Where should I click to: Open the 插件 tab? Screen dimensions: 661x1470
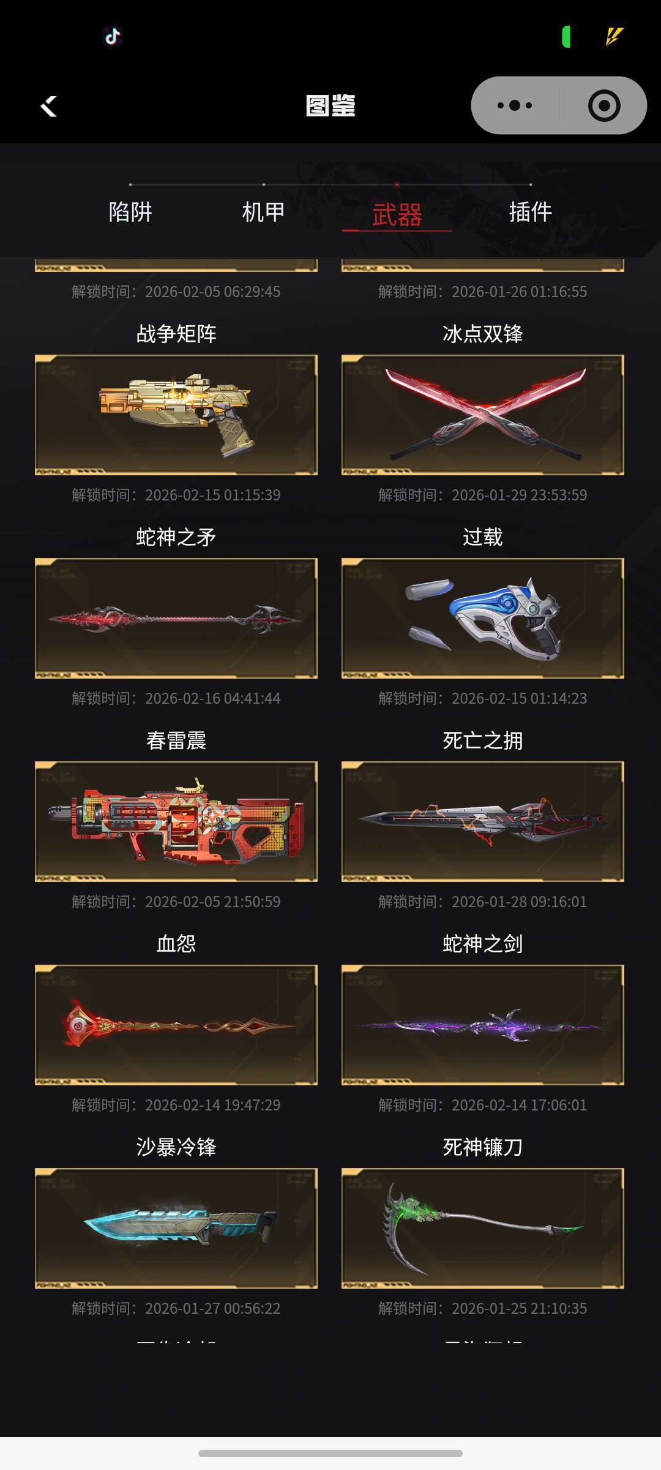[531, 212]
